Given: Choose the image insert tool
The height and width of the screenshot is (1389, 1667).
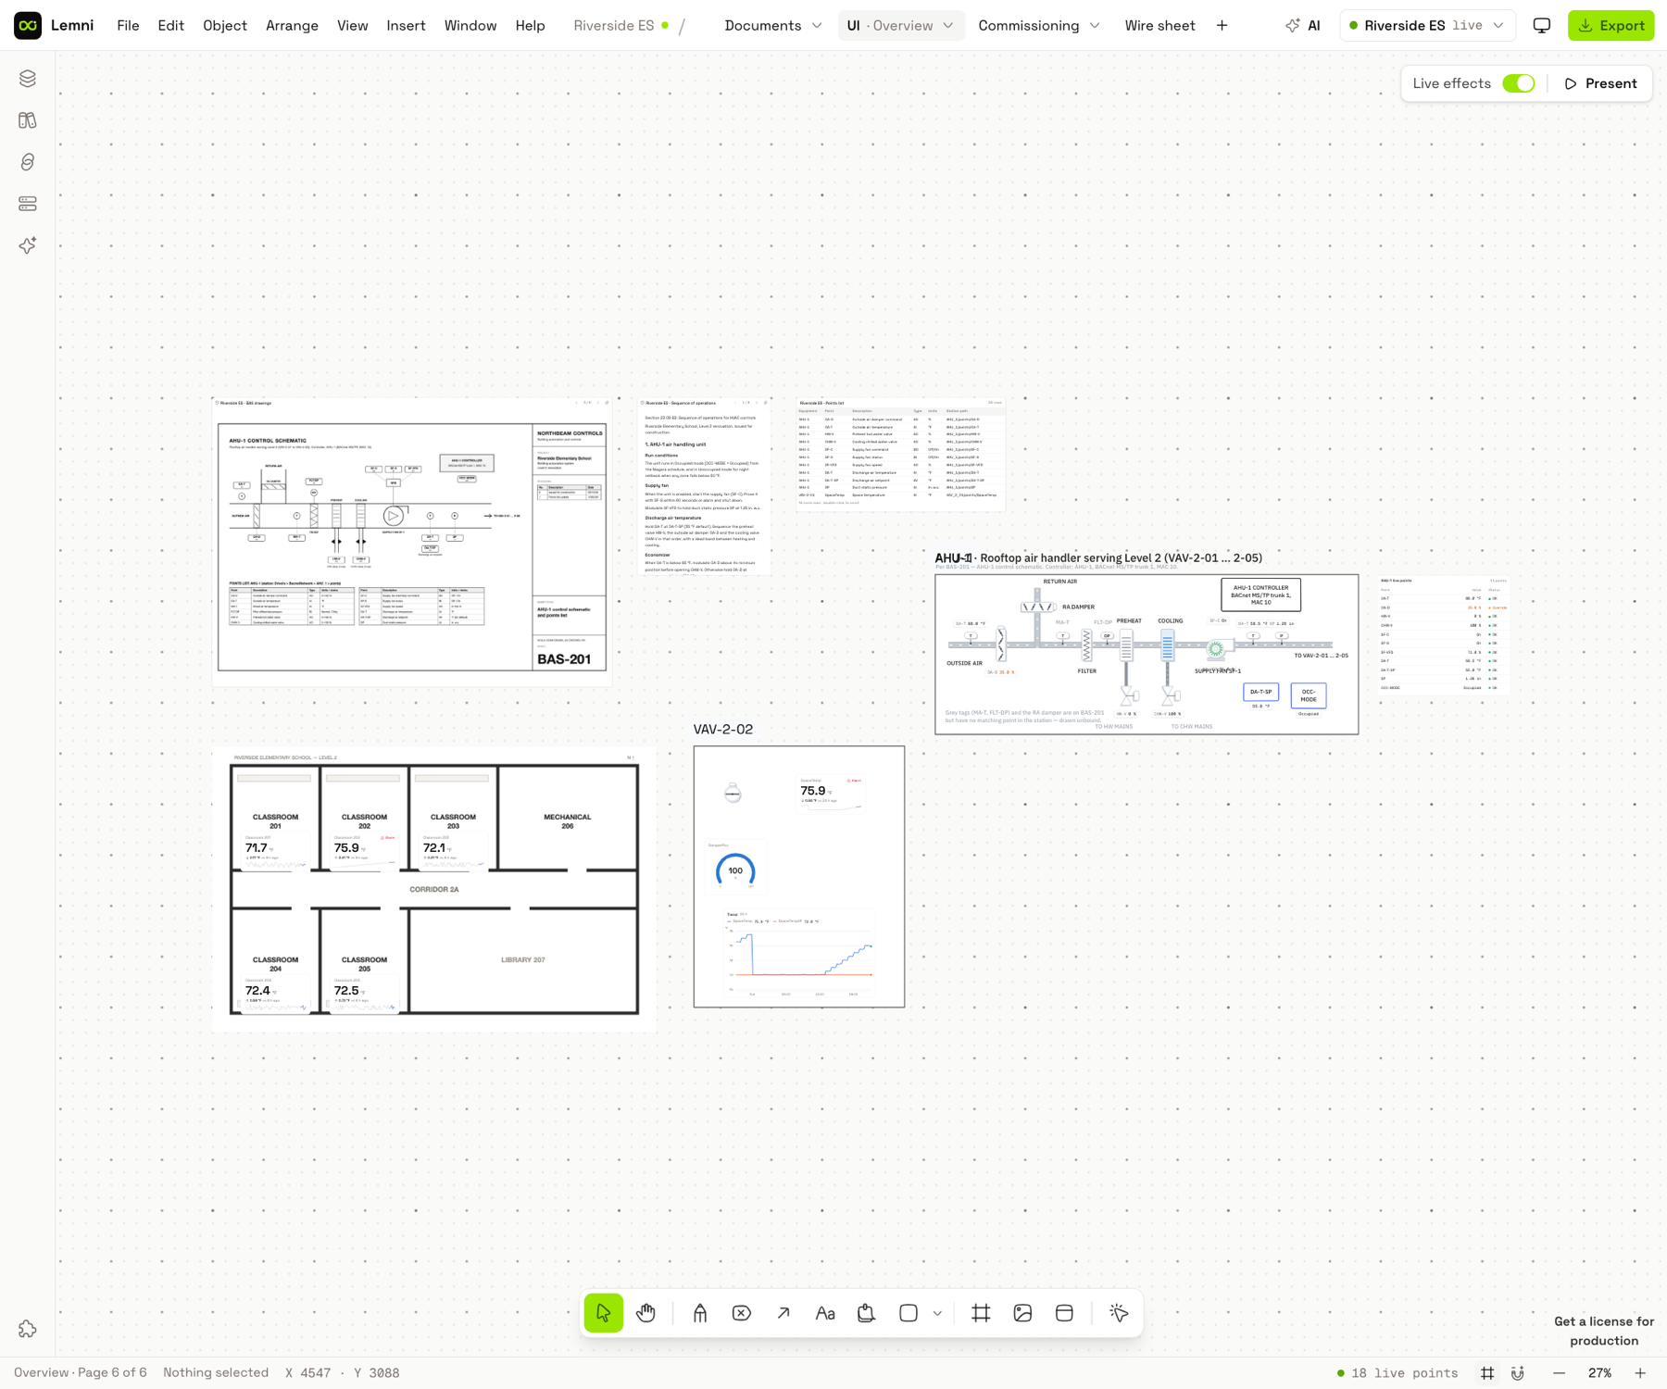Looking at the screenshot, I should [1022, 1313].
